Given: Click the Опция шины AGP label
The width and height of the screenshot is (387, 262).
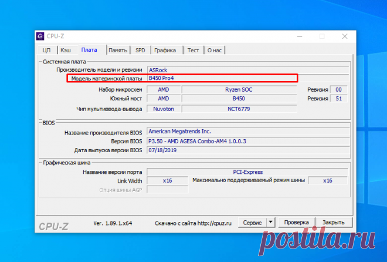Looking at the screenshot, I should 121,190.
